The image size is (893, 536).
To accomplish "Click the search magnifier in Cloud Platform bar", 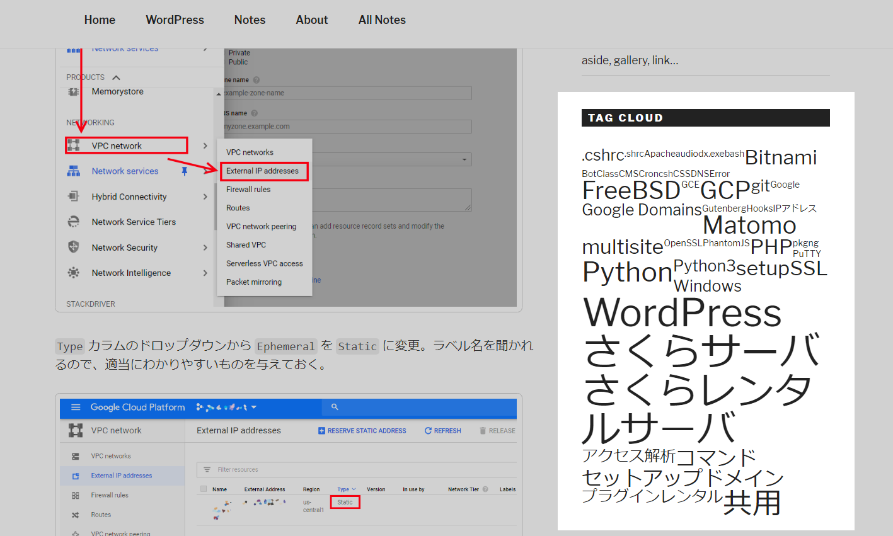I will [x=335, y=408].
